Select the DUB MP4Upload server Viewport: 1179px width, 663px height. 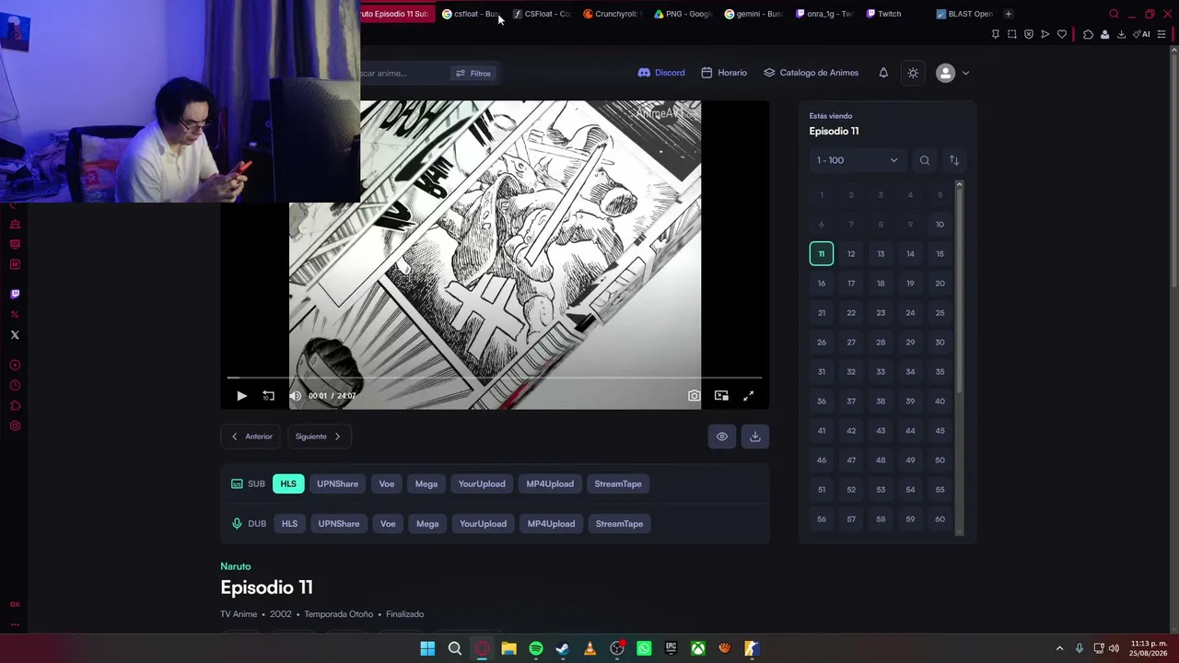pos(551,524)
